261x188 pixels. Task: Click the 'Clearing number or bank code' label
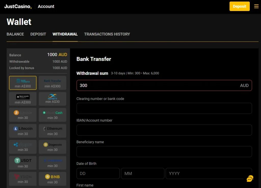(x=100, y=99)
